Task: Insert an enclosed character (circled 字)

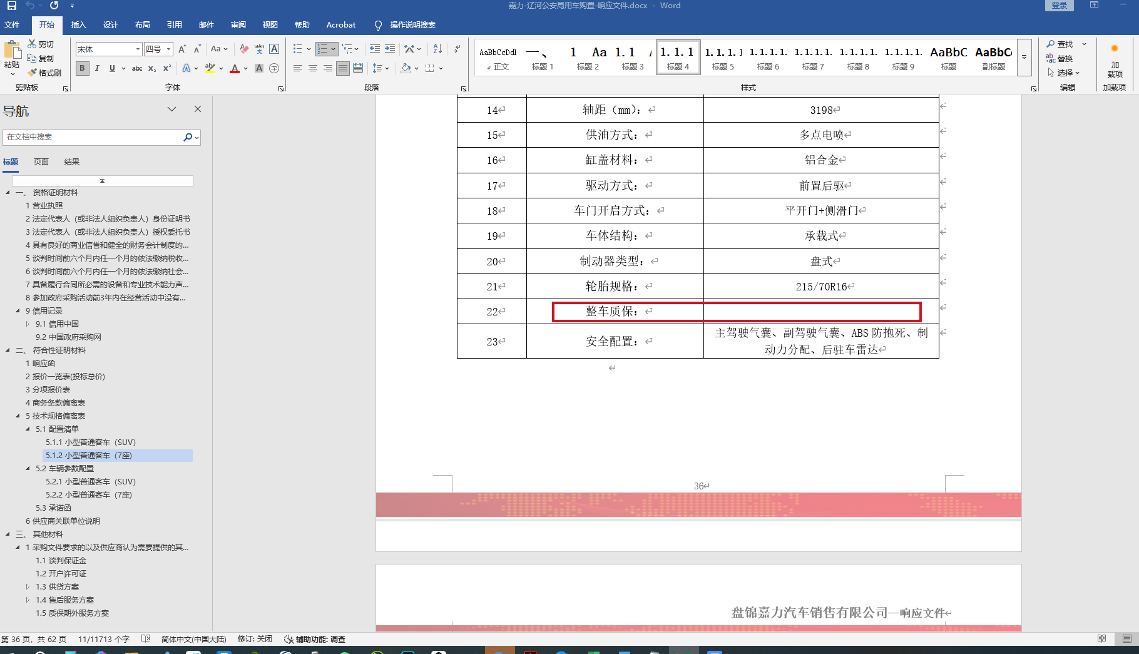Action: click(274, 68)
